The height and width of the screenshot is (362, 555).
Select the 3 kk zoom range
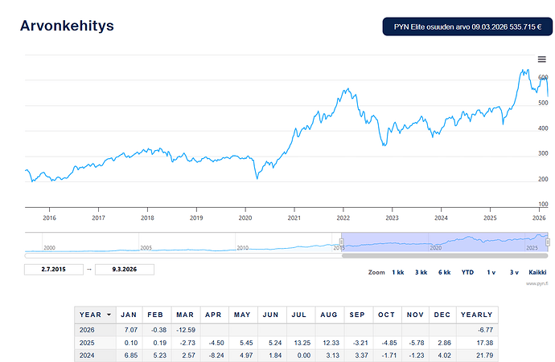point(421,273)
